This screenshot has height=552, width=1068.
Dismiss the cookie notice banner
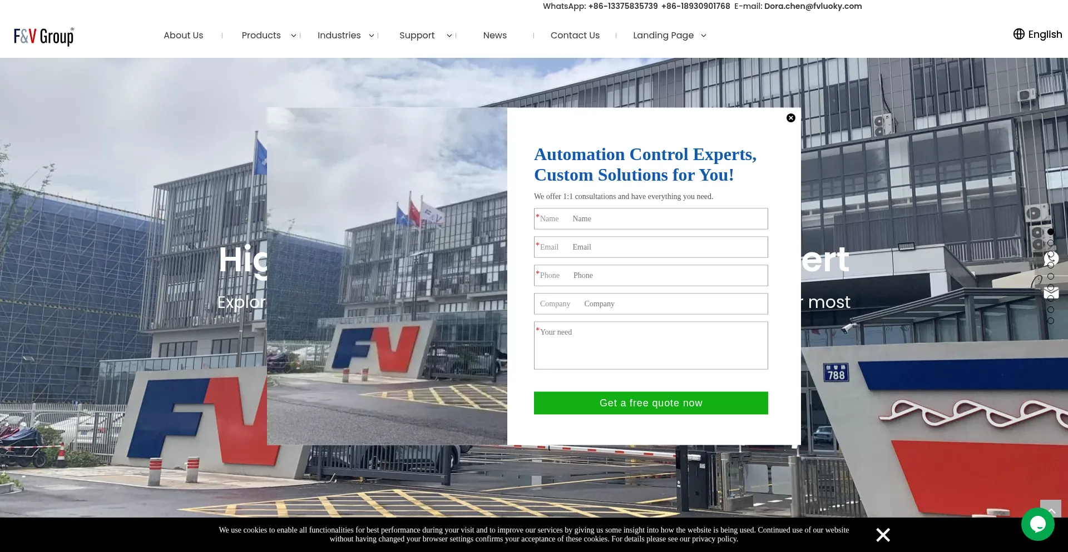click(x=883, y=535)
